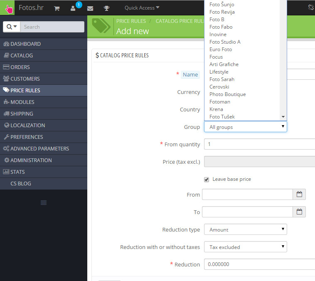Viewport: 315px width, 281px height.
Task: Select Inovine from group list
Action: point(242,35)
